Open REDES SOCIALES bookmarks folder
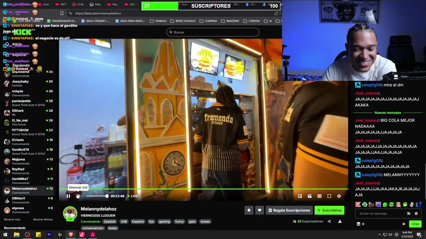The image size is (426, 239). [x=183, y=21]
